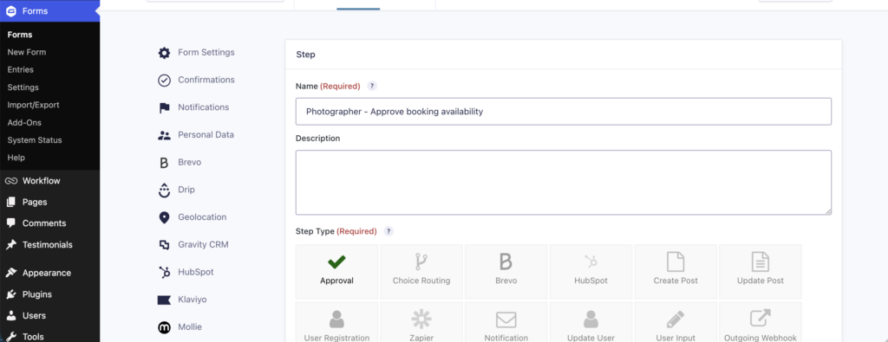Open the Gravity CRM settings link

(203, 244)
